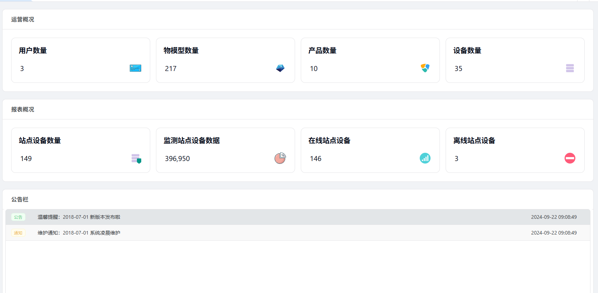
Task: Click the blue card icon under 用户数量
Action: 135,68
